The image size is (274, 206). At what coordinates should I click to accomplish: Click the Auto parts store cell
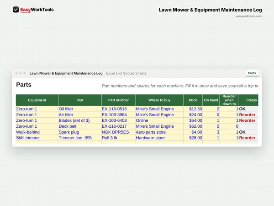pos(159,132)
